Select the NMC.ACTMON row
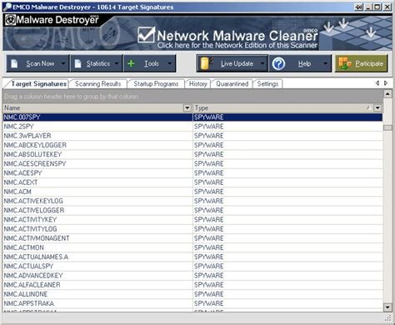Image resolution: width=395 pixels, height=325 pixels. (192, 247)
